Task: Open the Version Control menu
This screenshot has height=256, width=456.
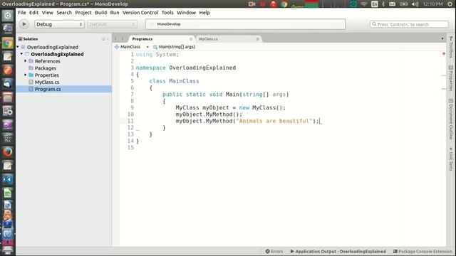Action: point(140,13)
